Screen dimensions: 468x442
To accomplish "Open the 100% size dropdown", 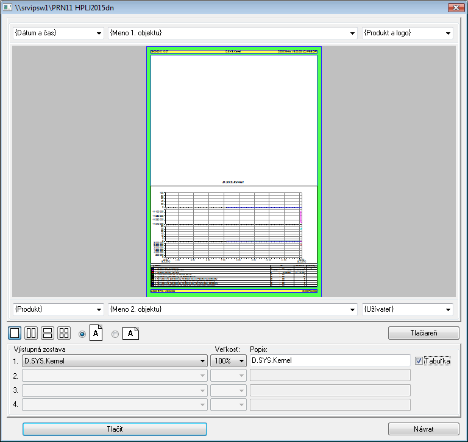I will pos(229,360).
